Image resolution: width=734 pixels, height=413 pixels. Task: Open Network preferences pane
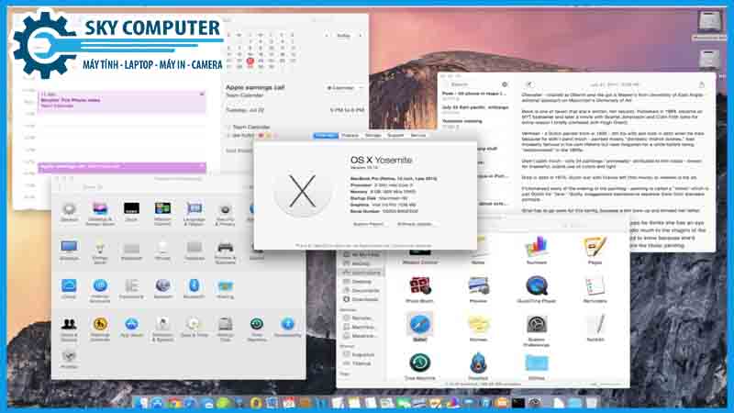point(162,289)
